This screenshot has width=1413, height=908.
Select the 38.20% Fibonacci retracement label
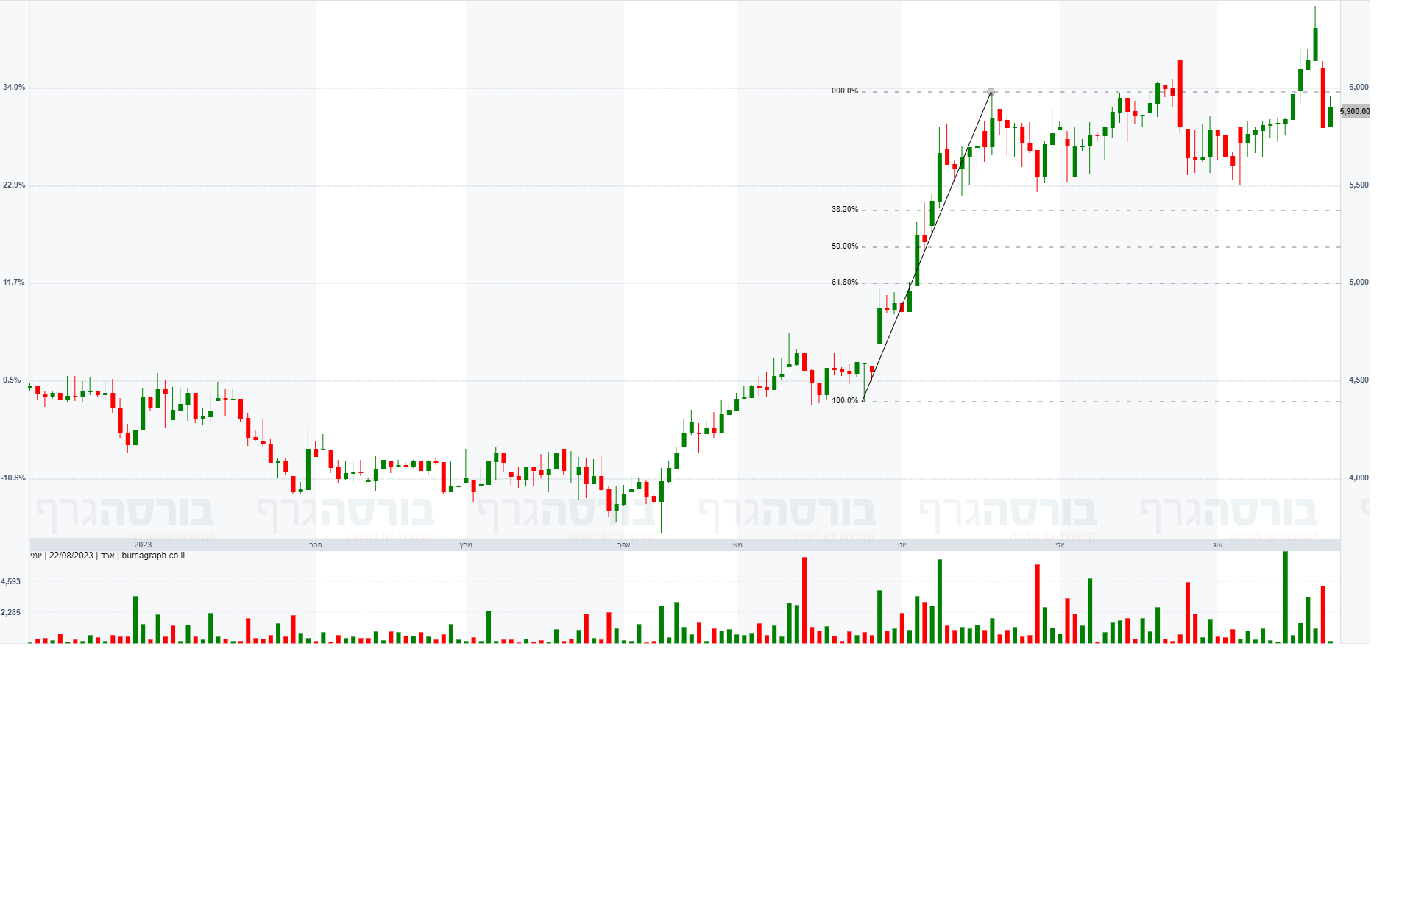pyautogui.click(x=845, y=210)
